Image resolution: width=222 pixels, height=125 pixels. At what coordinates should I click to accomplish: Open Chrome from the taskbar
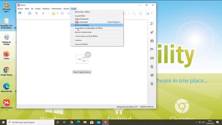(x=71, y=122)
